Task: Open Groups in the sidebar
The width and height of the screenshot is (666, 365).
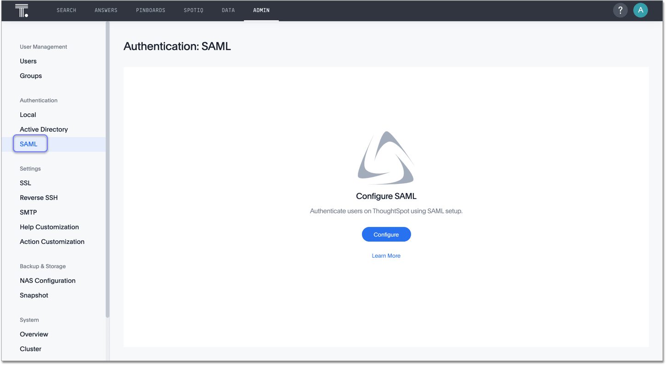Action: 31,76
